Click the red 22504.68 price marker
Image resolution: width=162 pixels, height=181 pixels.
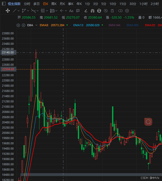pos(8,69)
